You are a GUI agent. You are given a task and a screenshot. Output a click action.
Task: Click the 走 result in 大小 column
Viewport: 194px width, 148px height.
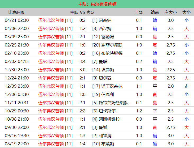pos(187,86)
